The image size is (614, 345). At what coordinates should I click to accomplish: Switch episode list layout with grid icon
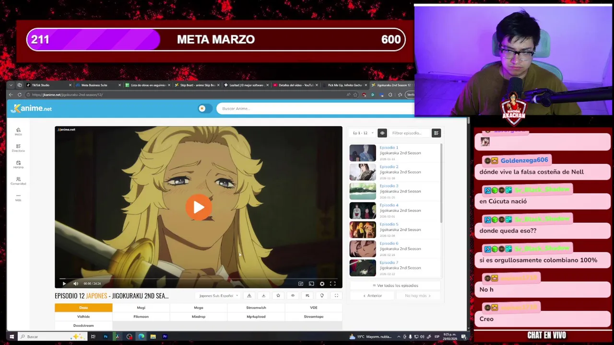click(x=436, y=133)
